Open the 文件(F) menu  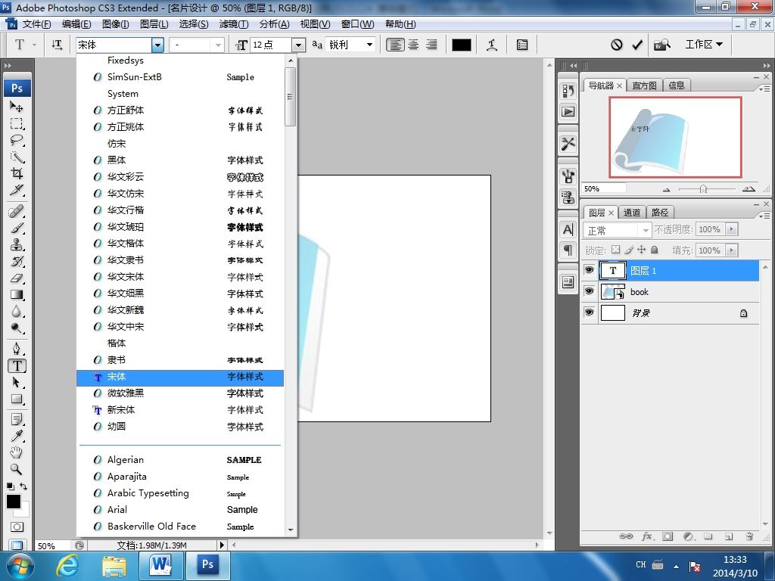coord(36,24)
